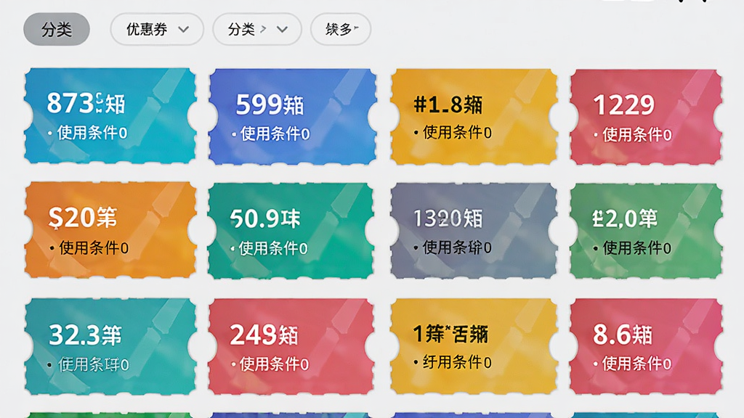The width and height of the screenshot is (744, 418).
Task: Select the gray 分类 pill tab
Action: point(57,29)
